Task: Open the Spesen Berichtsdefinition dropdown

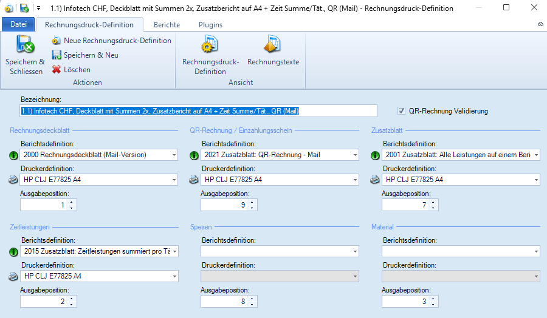Action: coord(354,251)
